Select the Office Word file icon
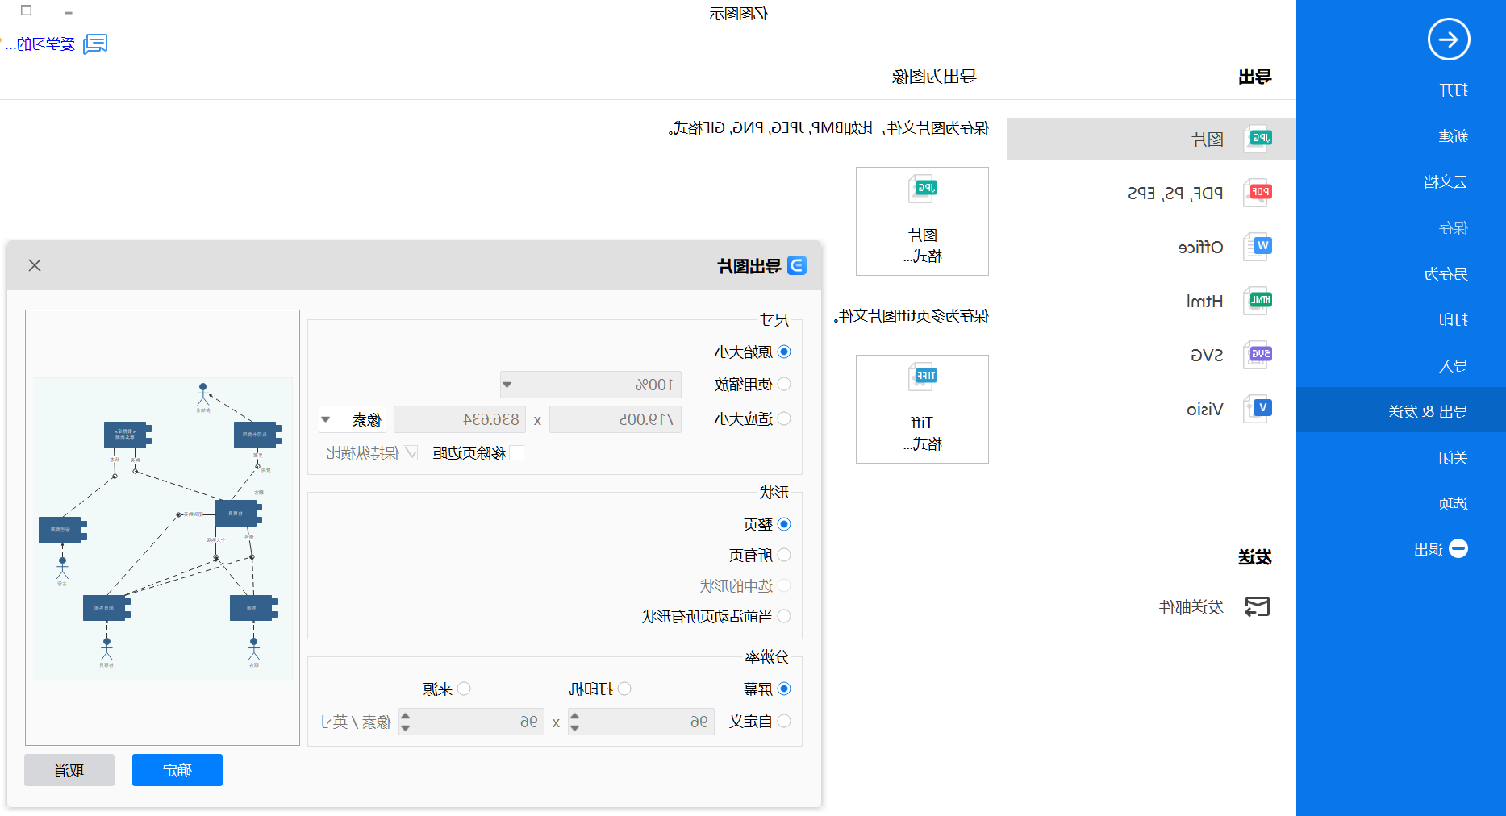 point(1258,247)
